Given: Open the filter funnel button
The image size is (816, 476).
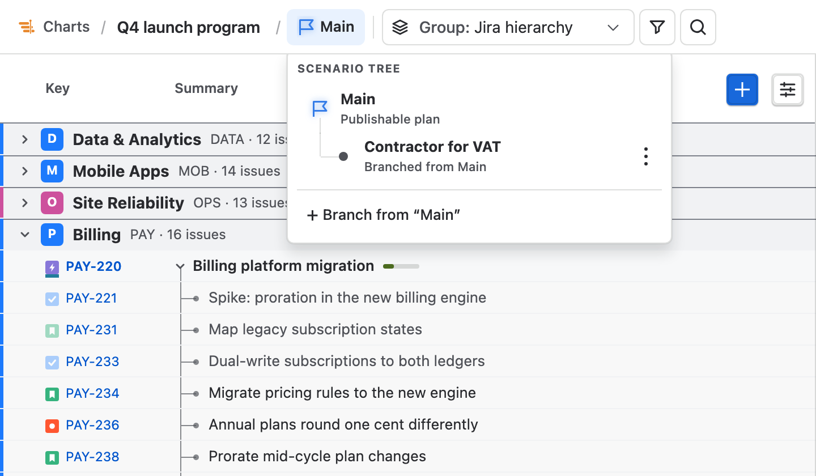Looking at the screenshot, I should pos(657,27).
